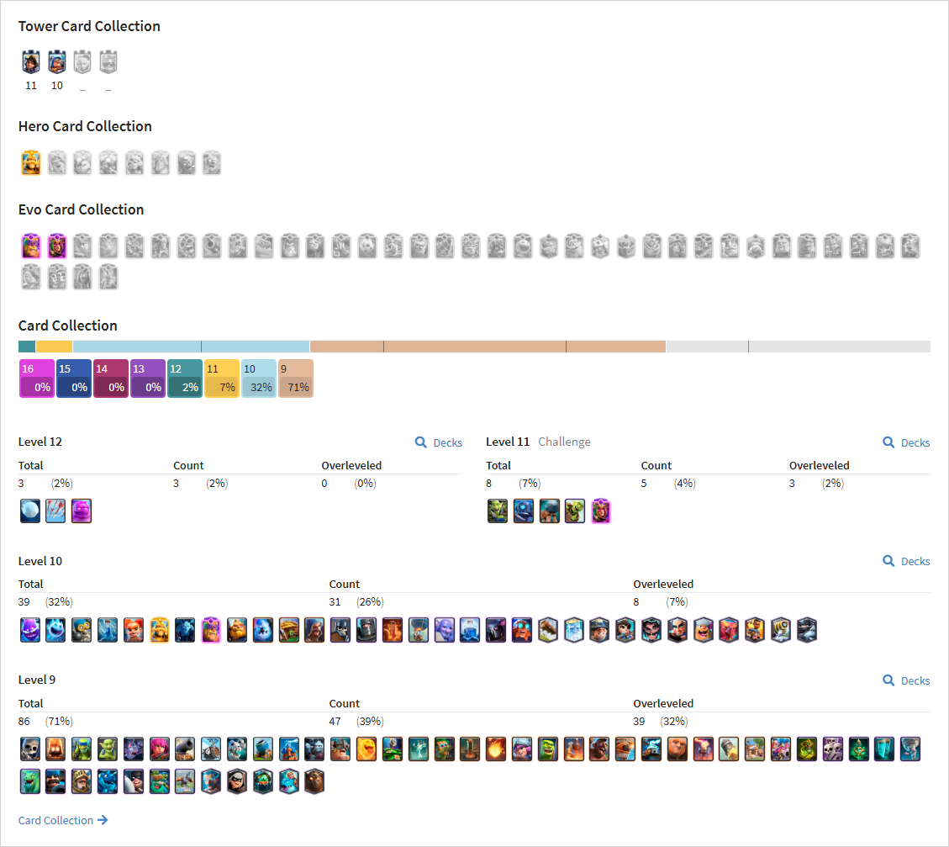Click the unlocked gold hero card
Viewport: 949px width, 847px height.
pos(31,163)
